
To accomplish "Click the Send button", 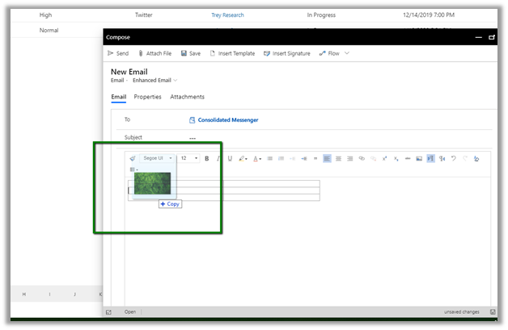I will (117, 53).
